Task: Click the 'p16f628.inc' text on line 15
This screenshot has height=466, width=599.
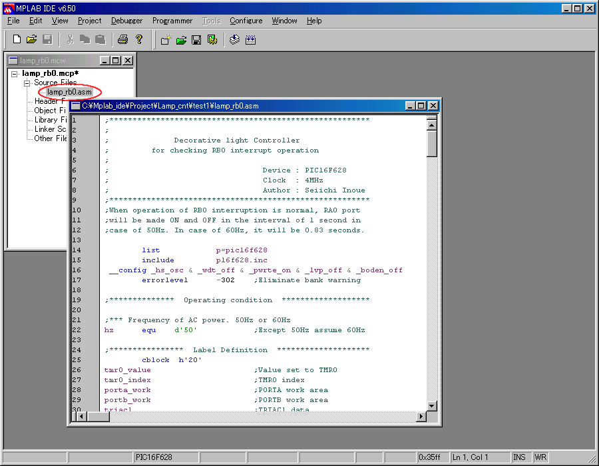Action: (242, 260)
